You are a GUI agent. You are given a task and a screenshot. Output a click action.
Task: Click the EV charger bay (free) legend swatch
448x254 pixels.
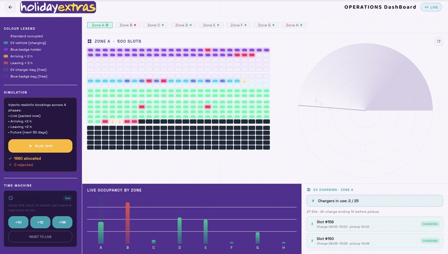pyautogui.click(x=6, y=69)
